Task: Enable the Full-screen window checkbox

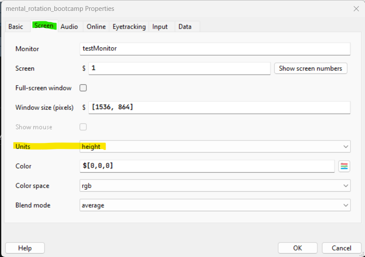Action: click(83, 88)
